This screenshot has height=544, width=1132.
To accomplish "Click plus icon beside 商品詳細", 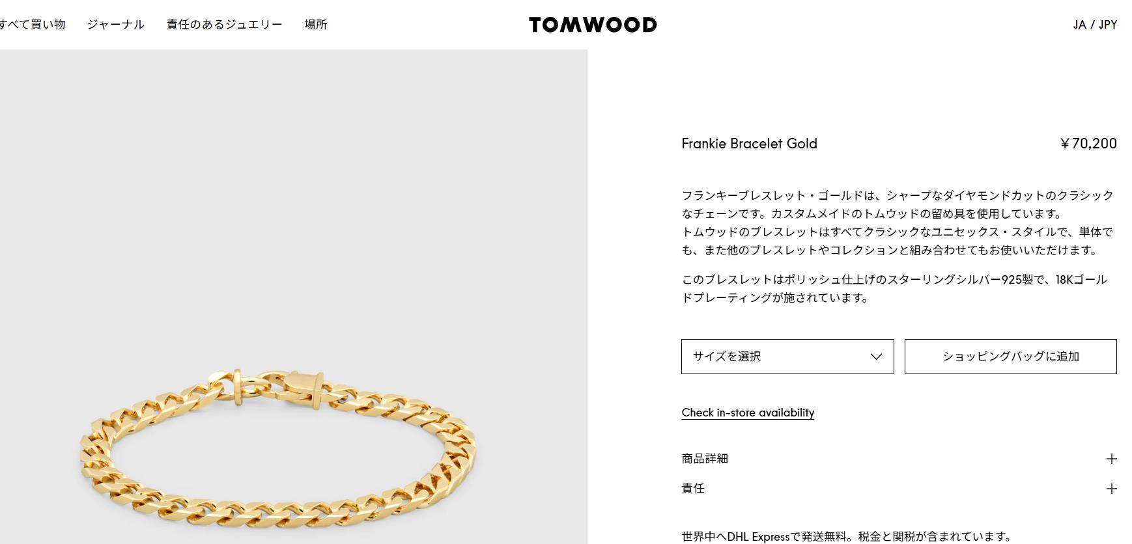I will click(x=1111, y=459).
